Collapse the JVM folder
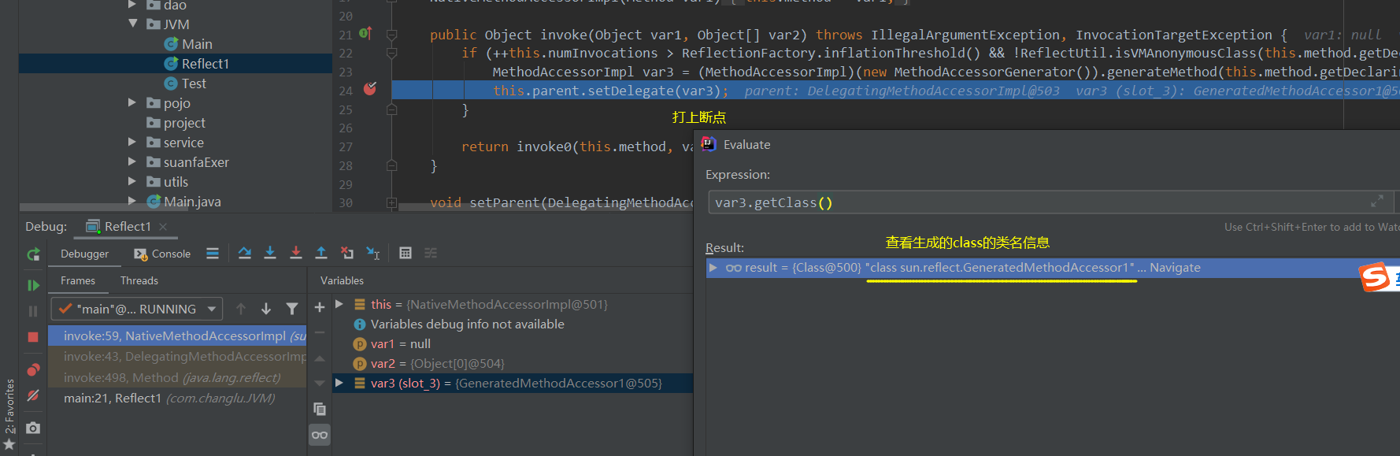This screenshot has width=1400, height=456. (x=133, y=24)
